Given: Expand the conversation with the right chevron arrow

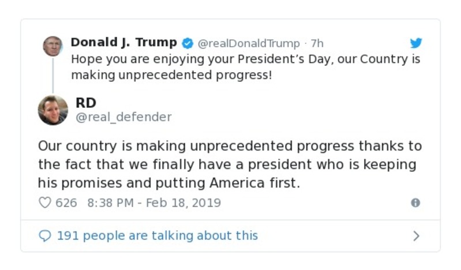Looking at the screenshot, I should [416, 236].
